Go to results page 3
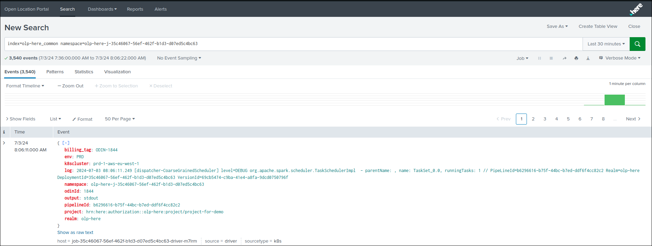Image resolution: width=652 pixels, height=246 pixels. point(545,119)
